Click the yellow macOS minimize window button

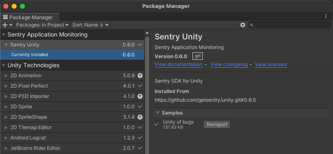click(14, 6)
